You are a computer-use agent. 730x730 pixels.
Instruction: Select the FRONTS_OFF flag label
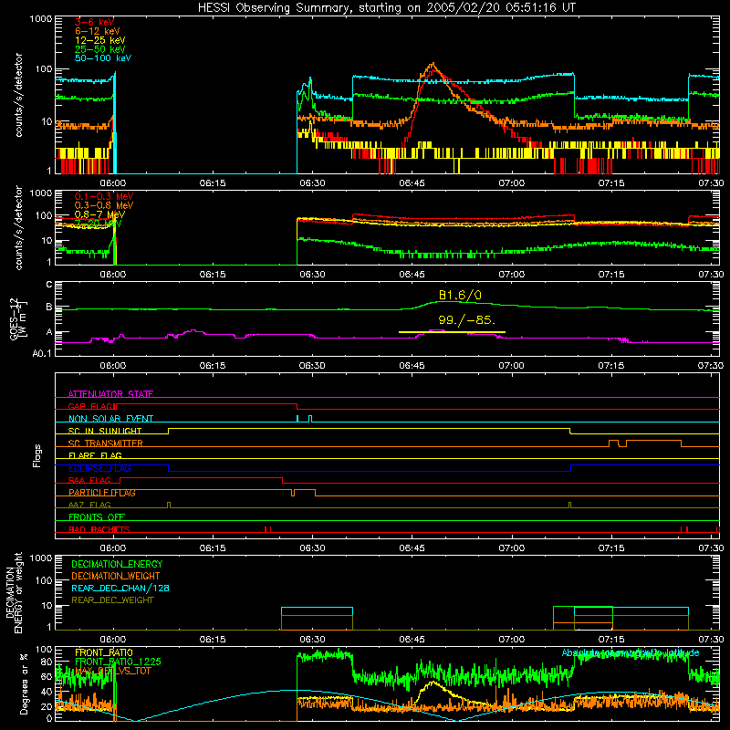97,517
